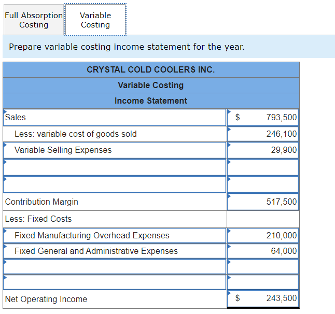Click the 'Less: variable cost of goods sold' label

[x=76, y=134]
